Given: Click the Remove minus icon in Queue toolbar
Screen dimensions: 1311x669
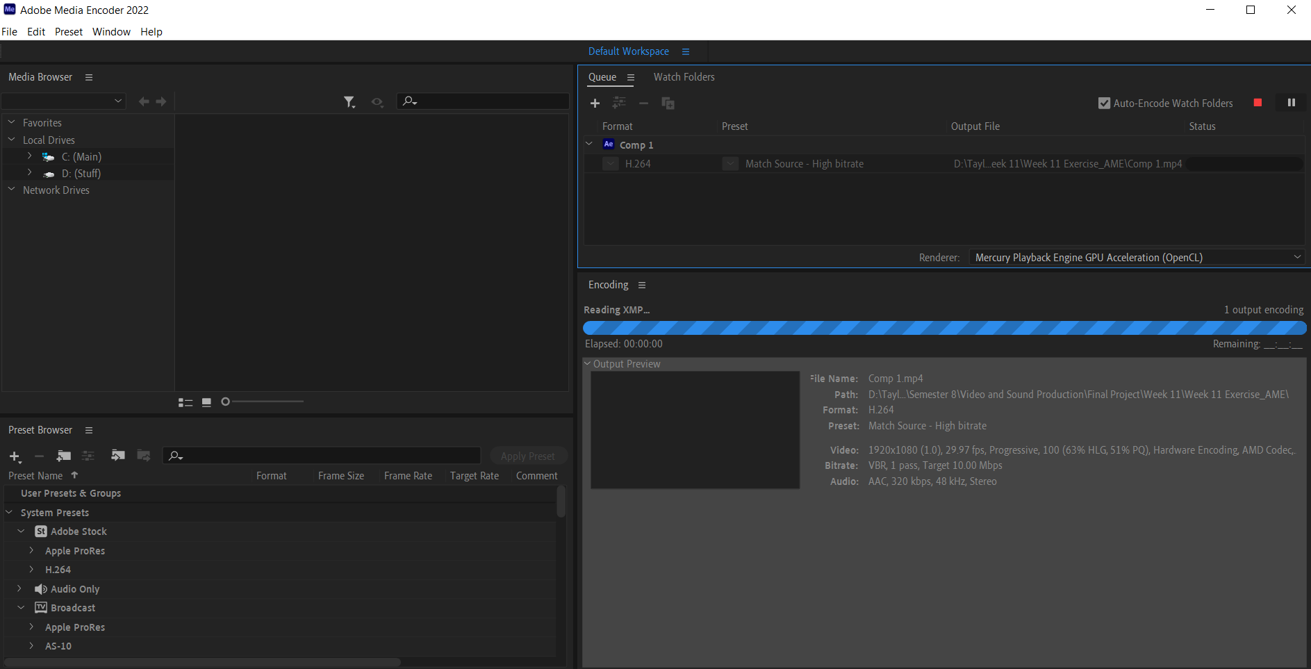Looking at the screenshot, I should click(644, 104).
